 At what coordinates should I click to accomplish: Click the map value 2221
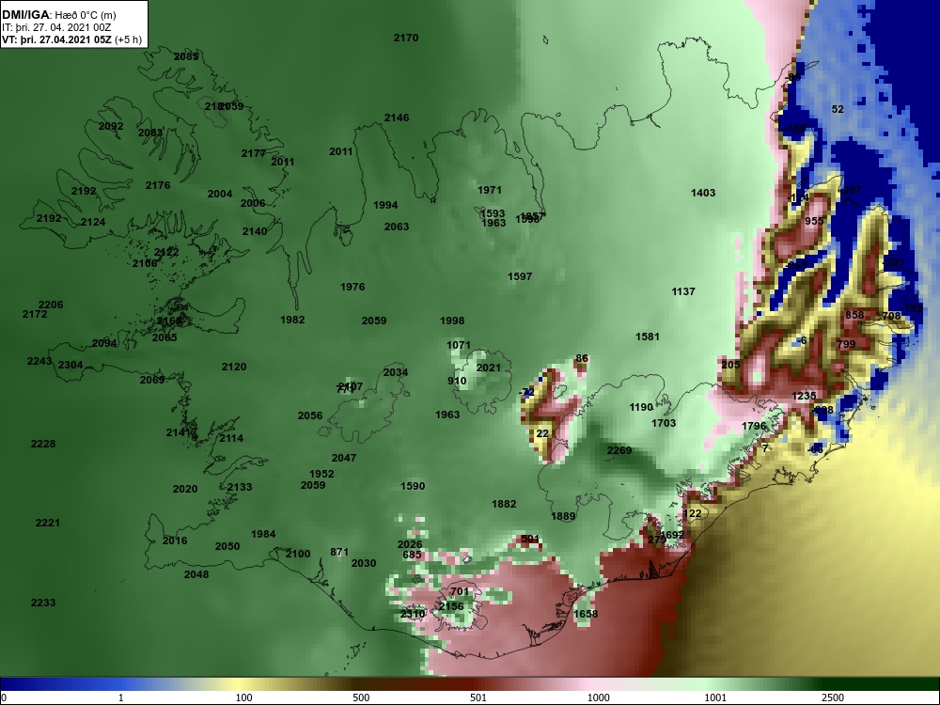tap(48, 524)
